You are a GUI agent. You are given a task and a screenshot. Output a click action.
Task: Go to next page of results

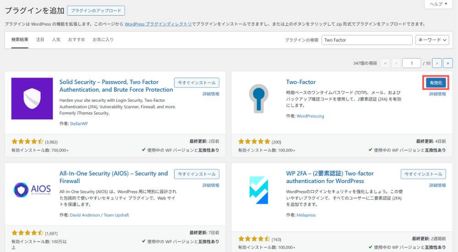[x=437, y=63]
